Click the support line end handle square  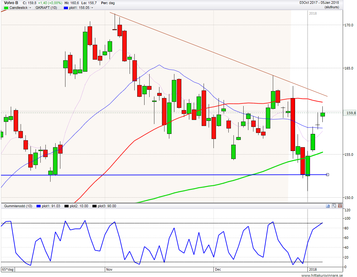tap(328, 175)
